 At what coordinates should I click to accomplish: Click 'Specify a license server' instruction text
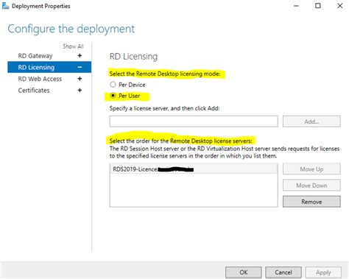click(164, 108)
